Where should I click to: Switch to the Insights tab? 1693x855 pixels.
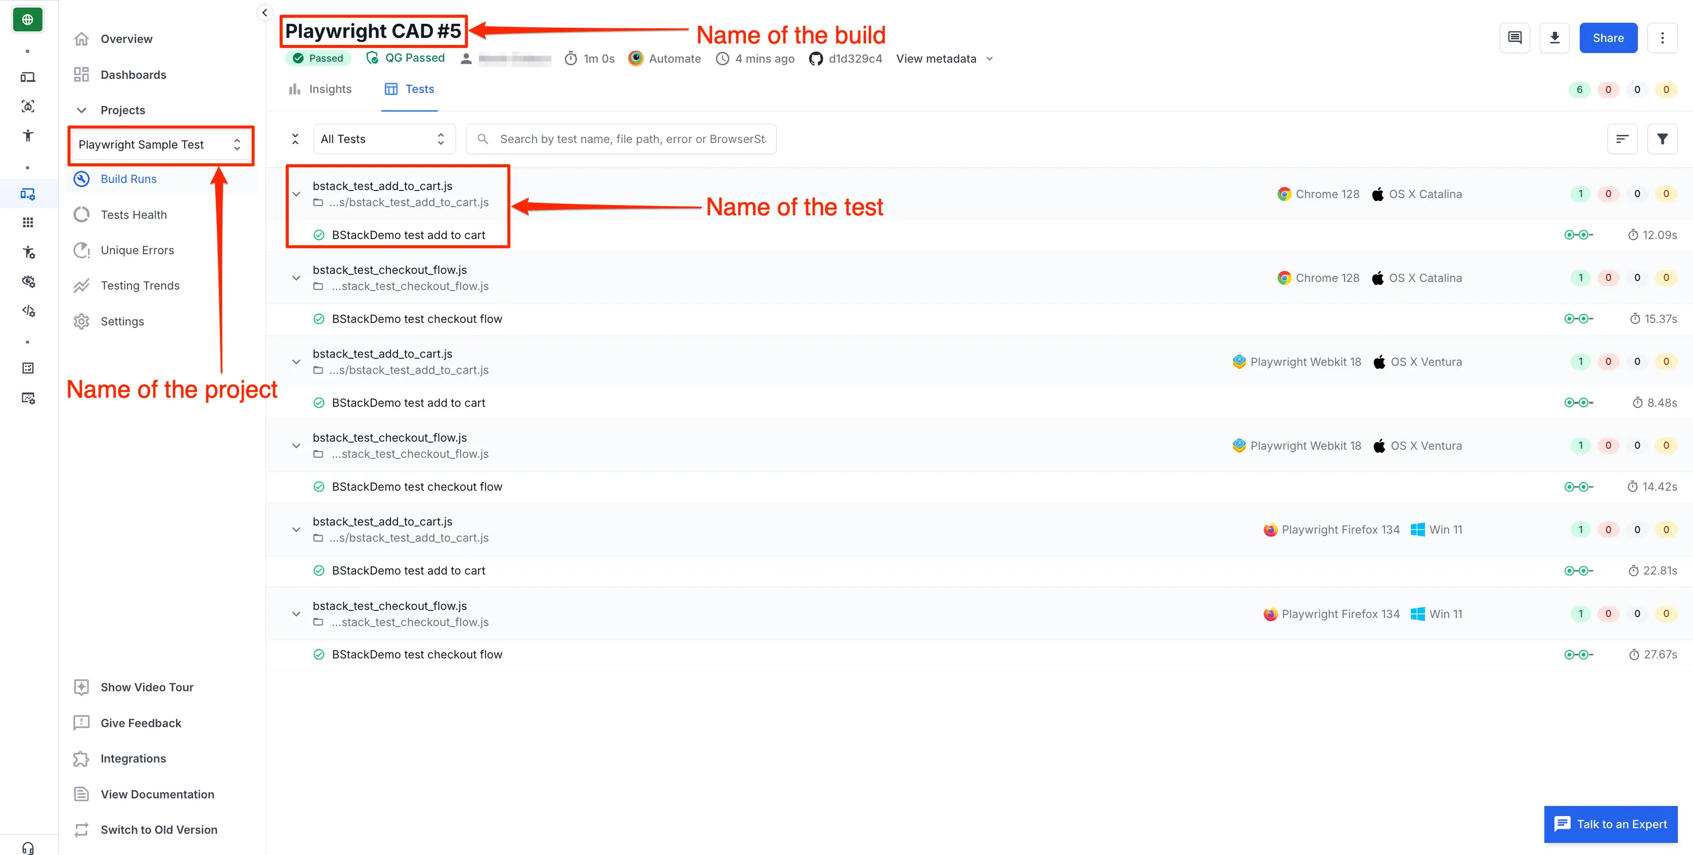click(321, 89)
